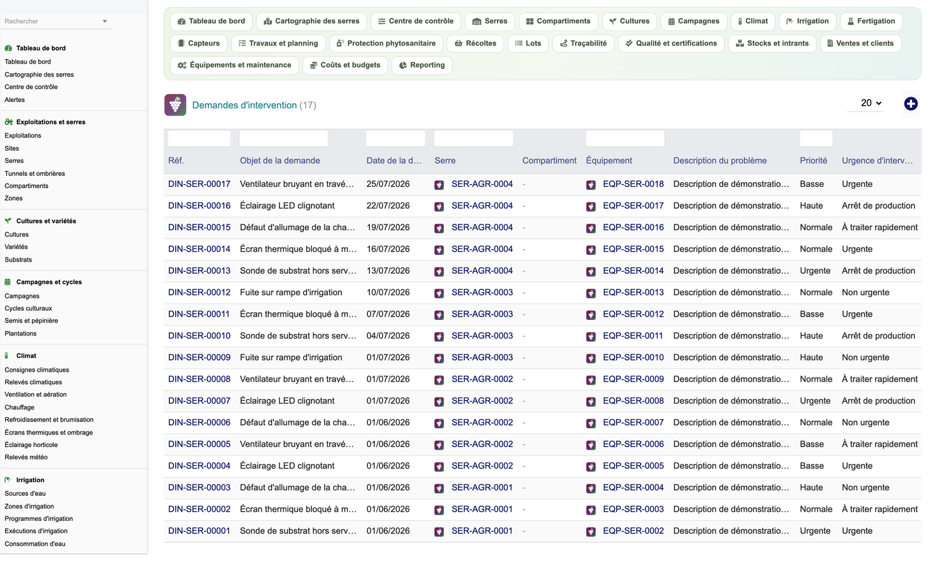938x580 pixels.
Task: Click the Objet de la demande filter field
Action: click(284, 138)
